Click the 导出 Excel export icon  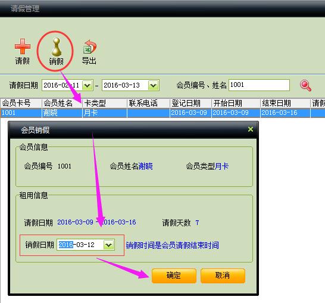[90, 47]
